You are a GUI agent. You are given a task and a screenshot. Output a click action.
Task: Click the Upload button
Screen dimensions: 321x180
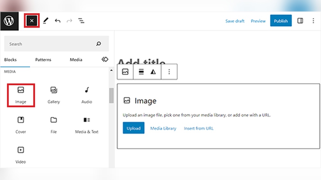pyautogui.click(x=134, y=128)
